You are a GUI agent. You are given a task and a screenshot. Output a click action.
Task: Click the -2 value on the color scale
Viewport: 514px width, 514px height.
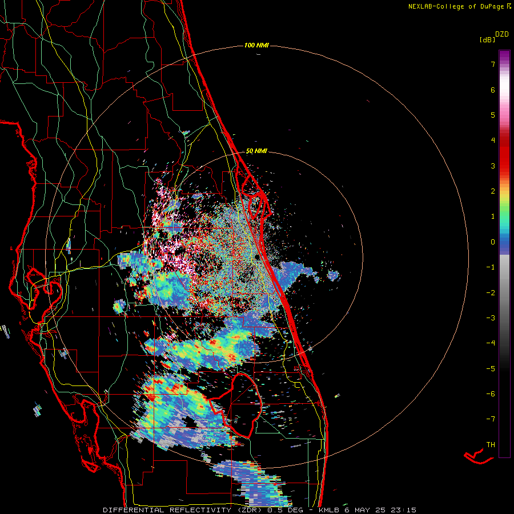pos(491,293)
